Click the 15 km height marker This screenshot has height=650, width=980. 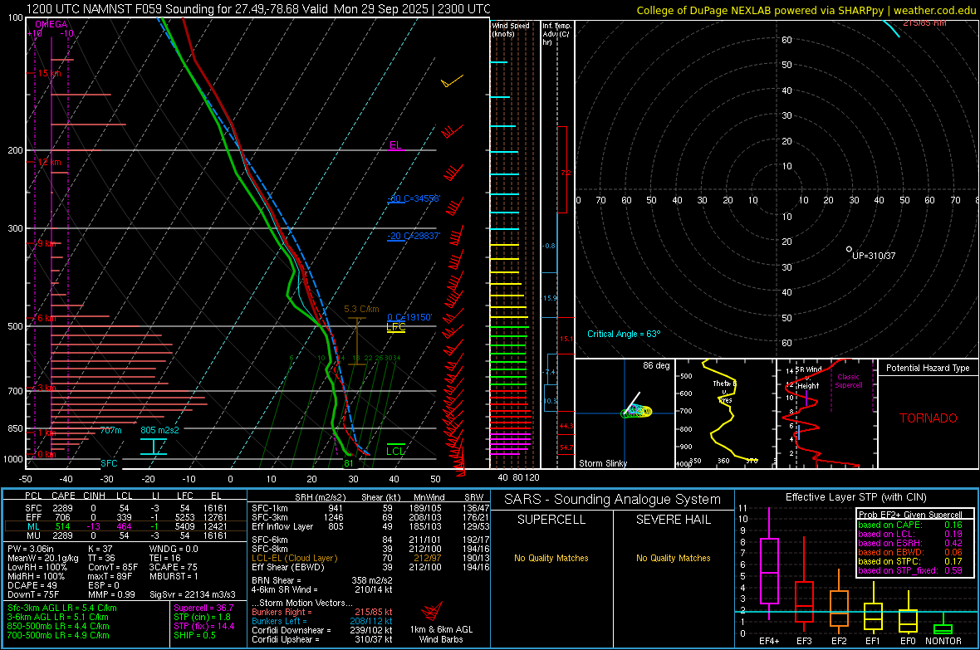coord(49,73)
